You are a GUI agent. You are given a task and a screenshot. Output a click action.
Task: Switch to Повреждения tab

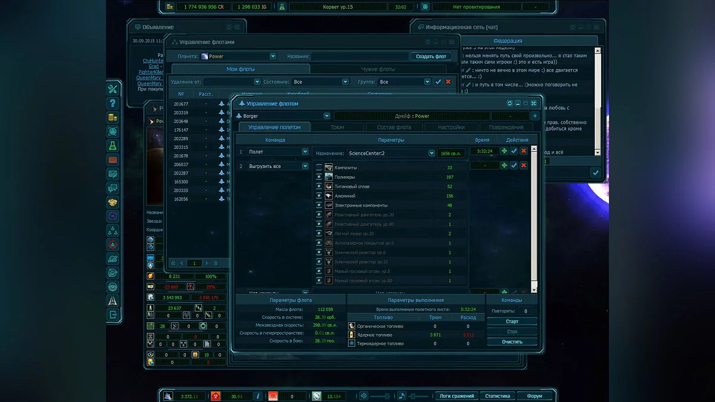click(x=506, y=127)
